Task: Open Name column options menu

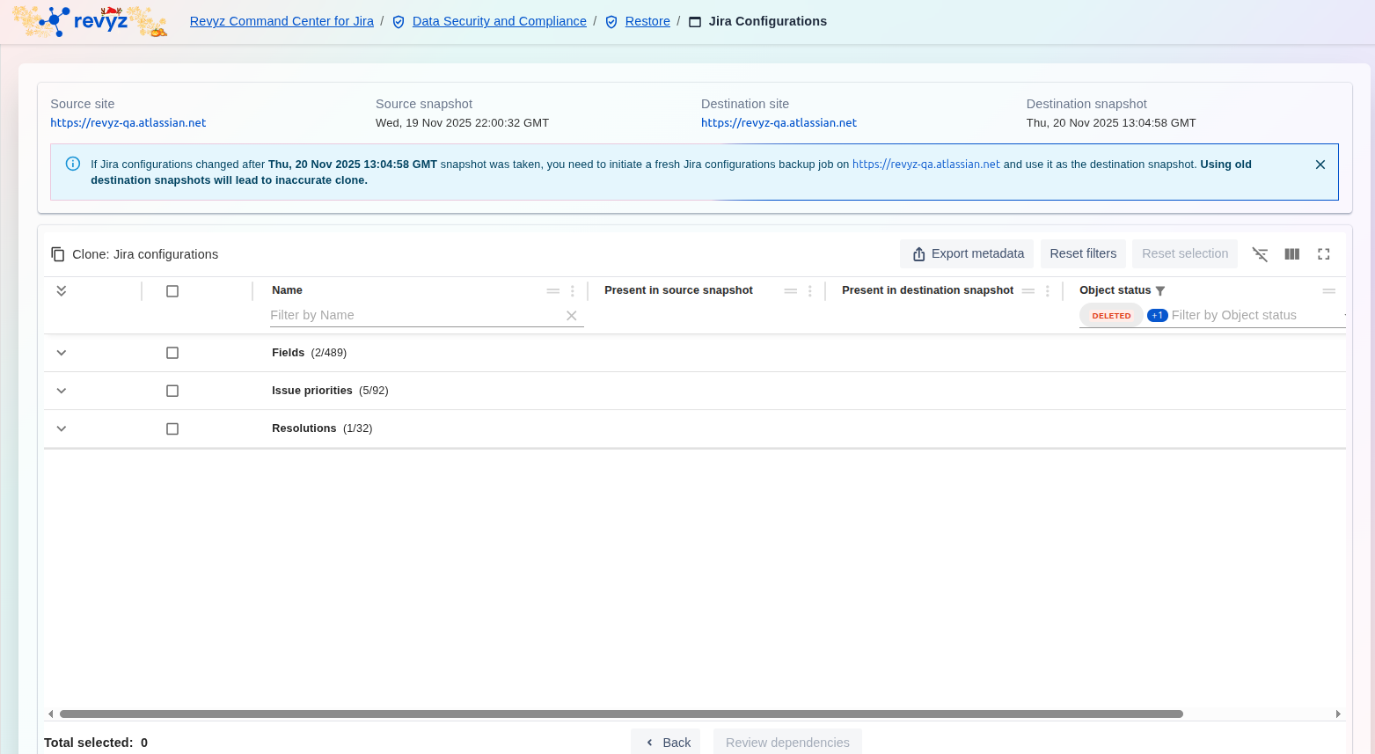Action: coord(573,291)
